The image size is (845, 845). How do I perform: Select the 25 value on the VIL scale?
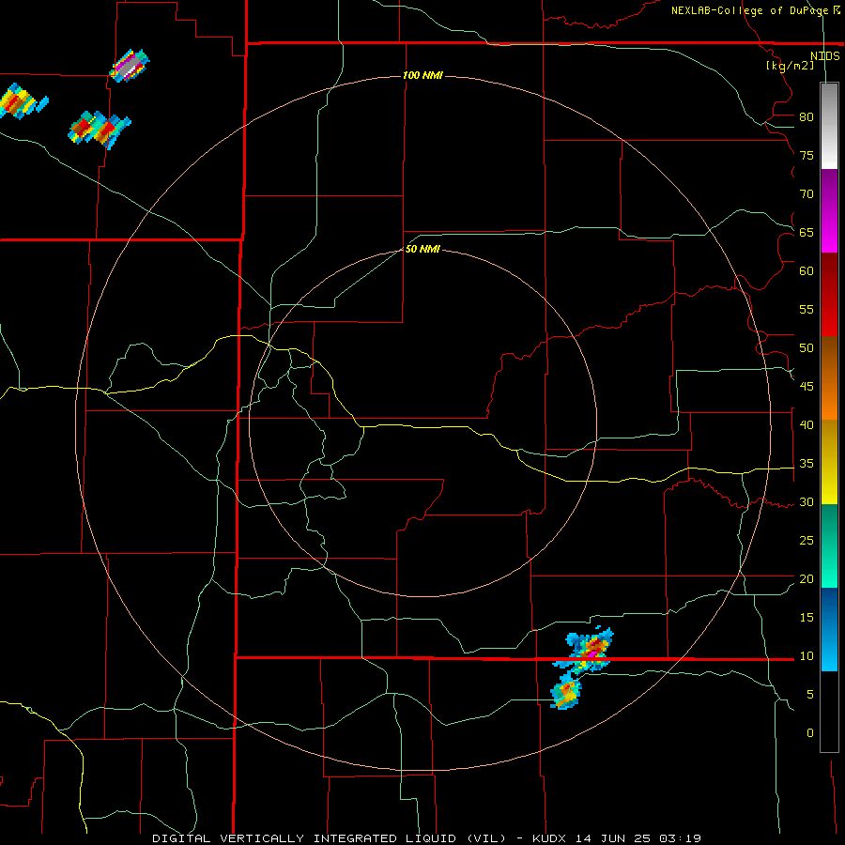pos(807,541)
